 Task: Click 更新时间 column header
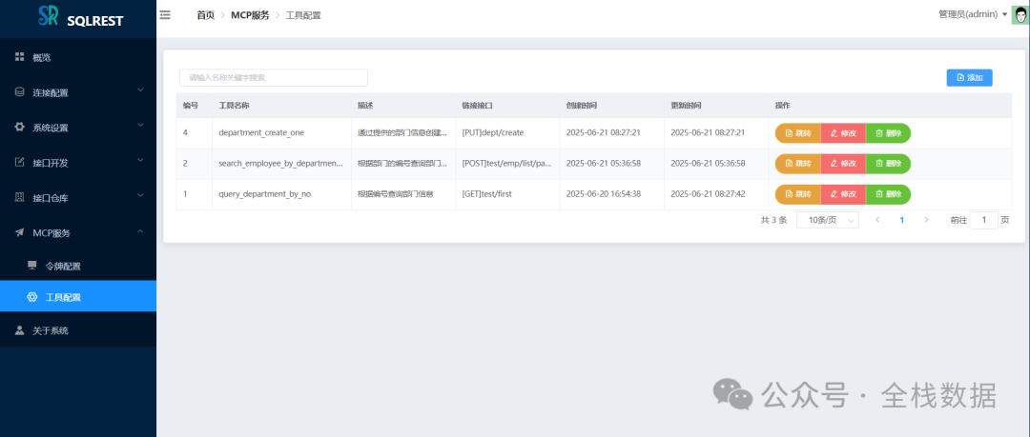coord(686,106)
